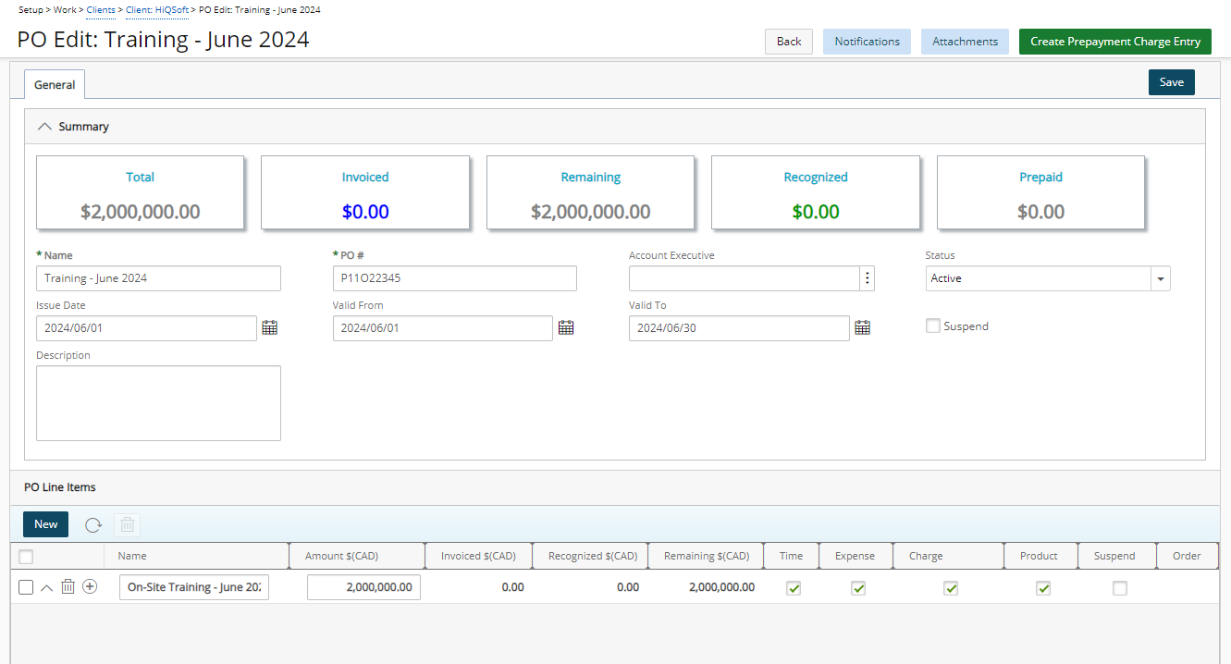The height and width of the screenshot is (664, 1231).
Task: Click the Total summary card
Action: [x=140, y=192]
